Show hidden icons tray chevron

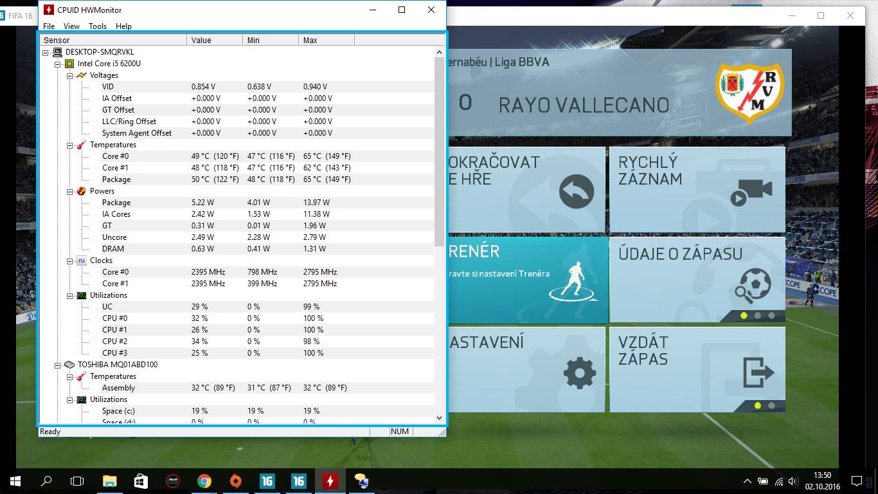(x=747, y=481)
